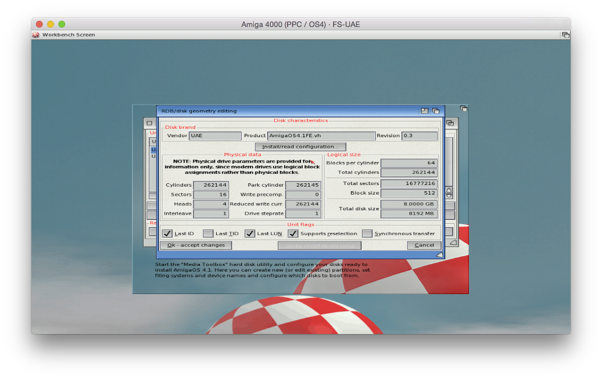602x379 pixels.
Task: Click close gadget of the Media Toolbox window behind
Action: (x=149, y=123)
